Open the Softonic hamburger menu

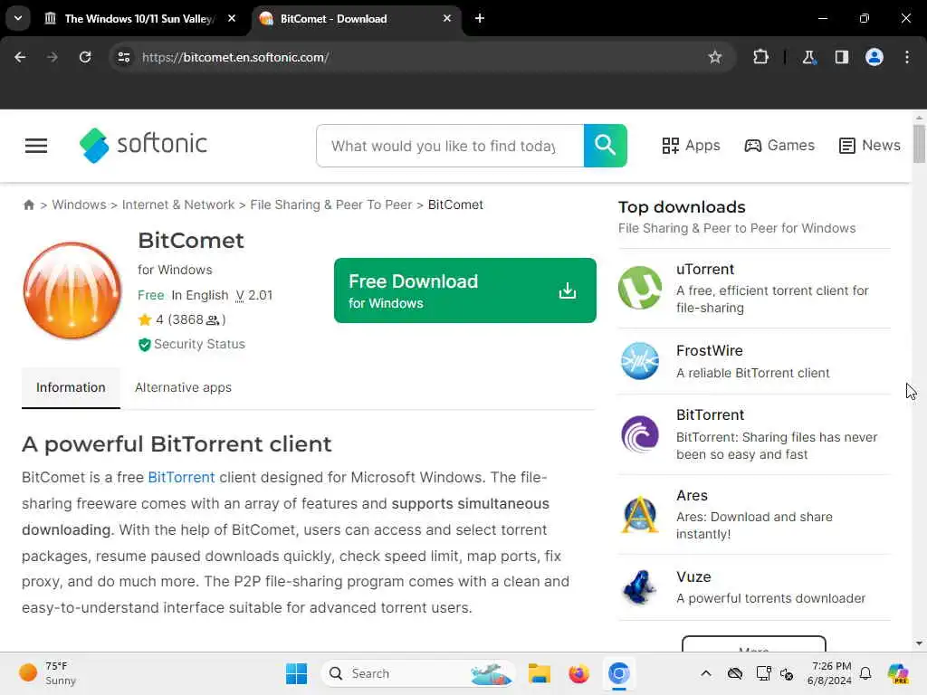click(x=36, y=146)
